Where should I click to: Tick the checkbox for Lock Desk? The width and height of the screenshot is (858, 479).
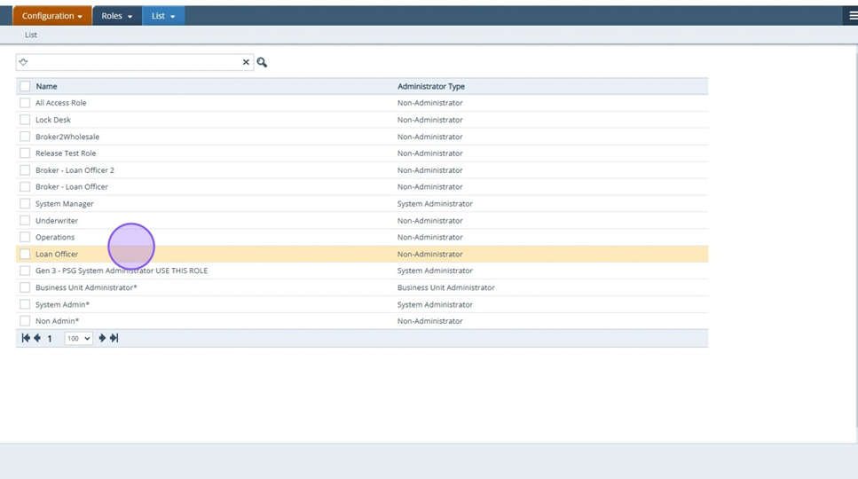pyautogui.click(x=25, y=120)
